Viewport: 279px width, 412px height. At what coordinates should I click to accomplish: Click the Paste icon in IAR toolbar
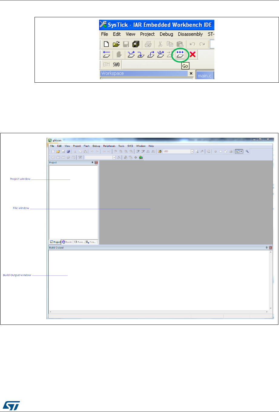click(x=180, y=44)
